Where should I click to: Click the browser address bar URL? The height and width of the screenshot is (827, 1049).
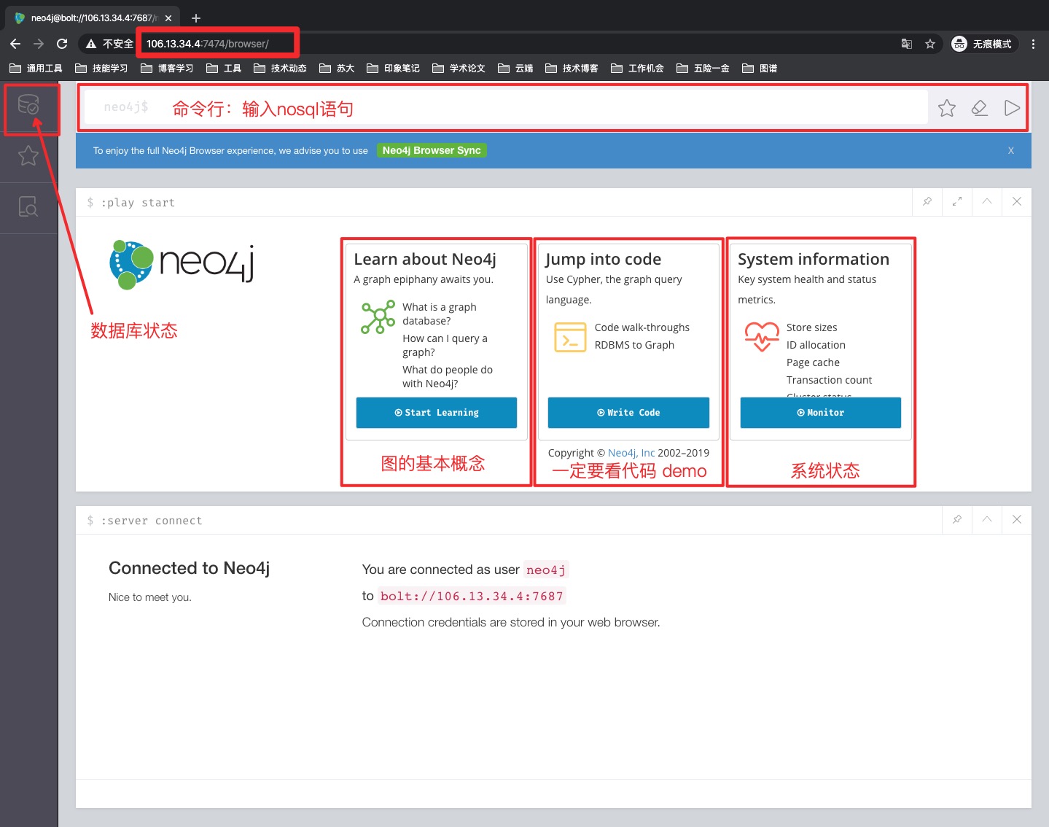pos(208,44)
